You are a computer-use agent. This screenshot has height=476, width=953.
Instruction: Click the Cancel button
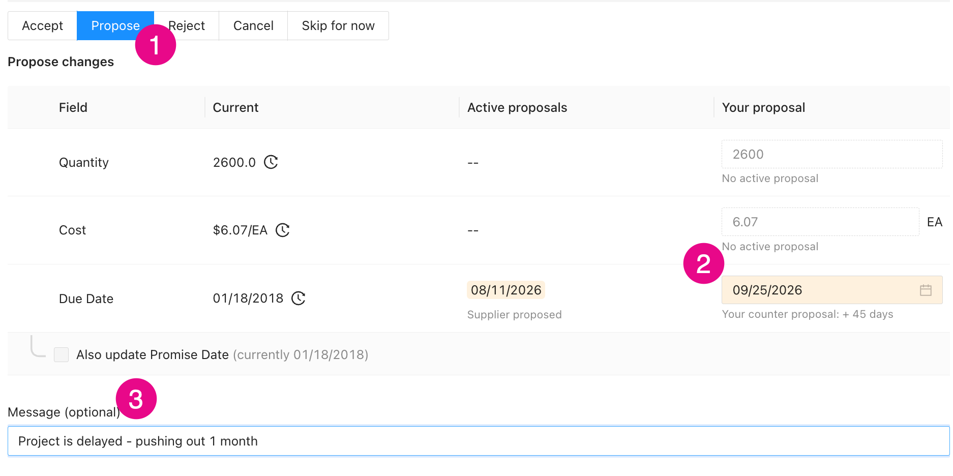tap(253, 26)
